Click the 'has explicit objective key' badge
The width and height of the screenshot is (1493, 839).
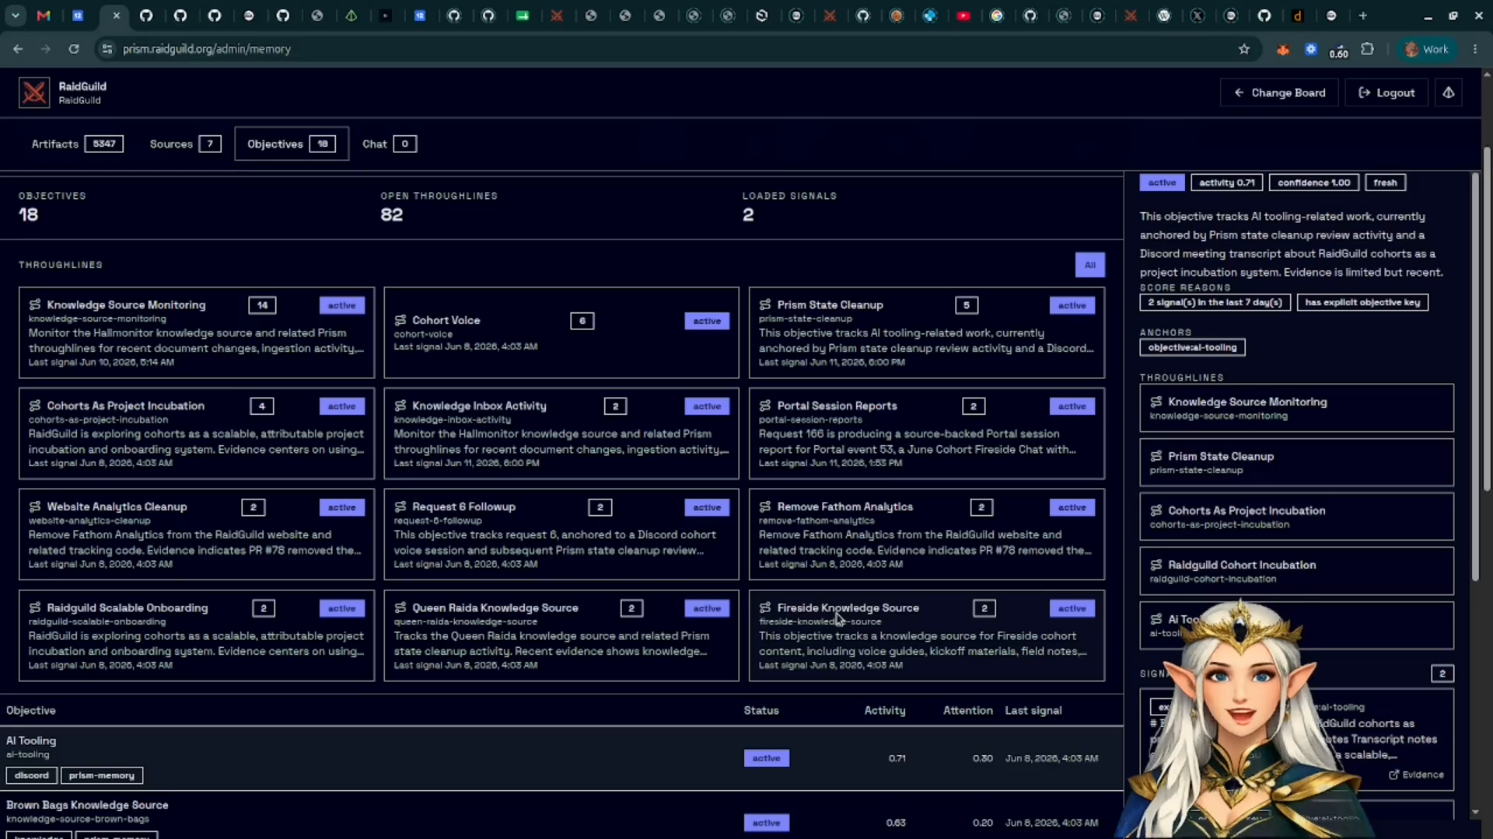click(x=1362, y=302)
